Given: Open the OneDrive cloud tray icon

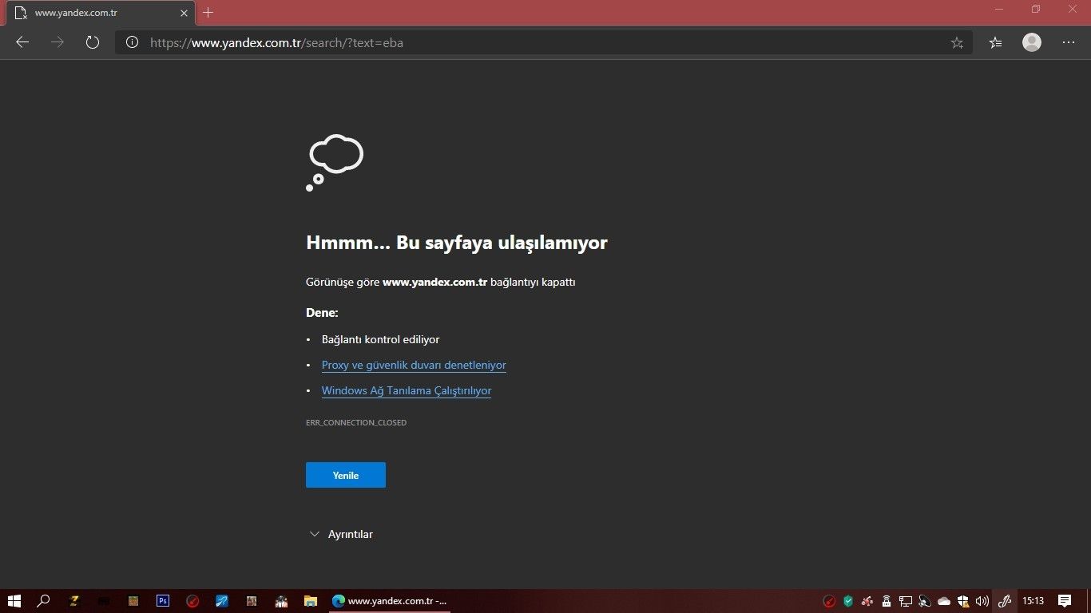Looking at the screenshot, I should [944, 601].
